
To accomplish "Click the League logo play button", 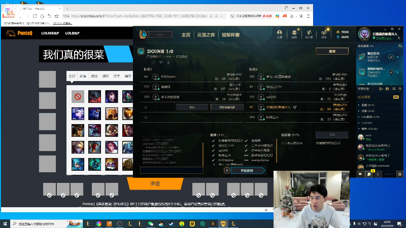I will coord(143,34).
